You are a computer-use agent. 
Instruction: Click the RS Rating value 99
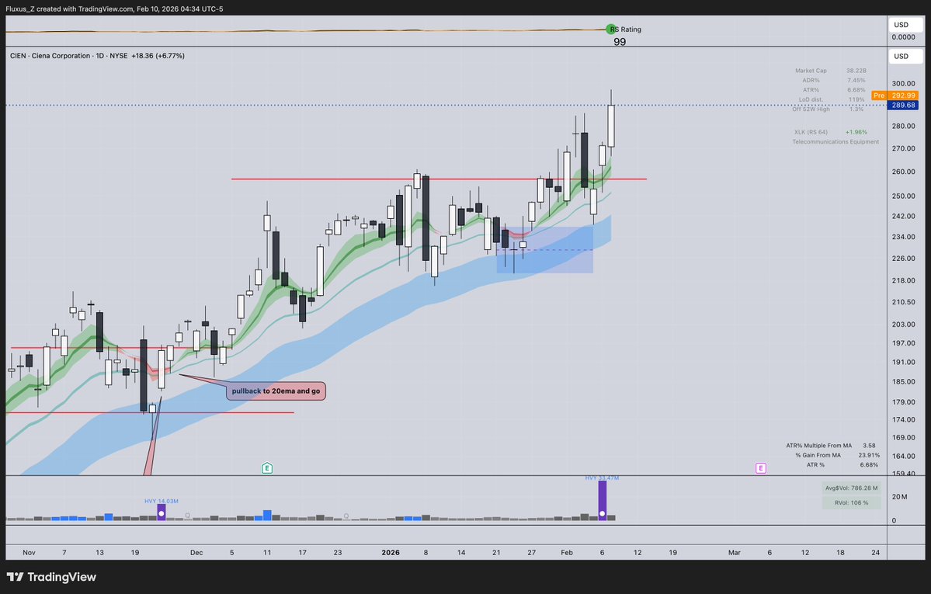620,42
